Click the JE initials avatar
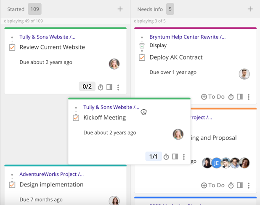The width and height of the screenshot is (260, 205). pyautogui.click(x=216, y=163)
